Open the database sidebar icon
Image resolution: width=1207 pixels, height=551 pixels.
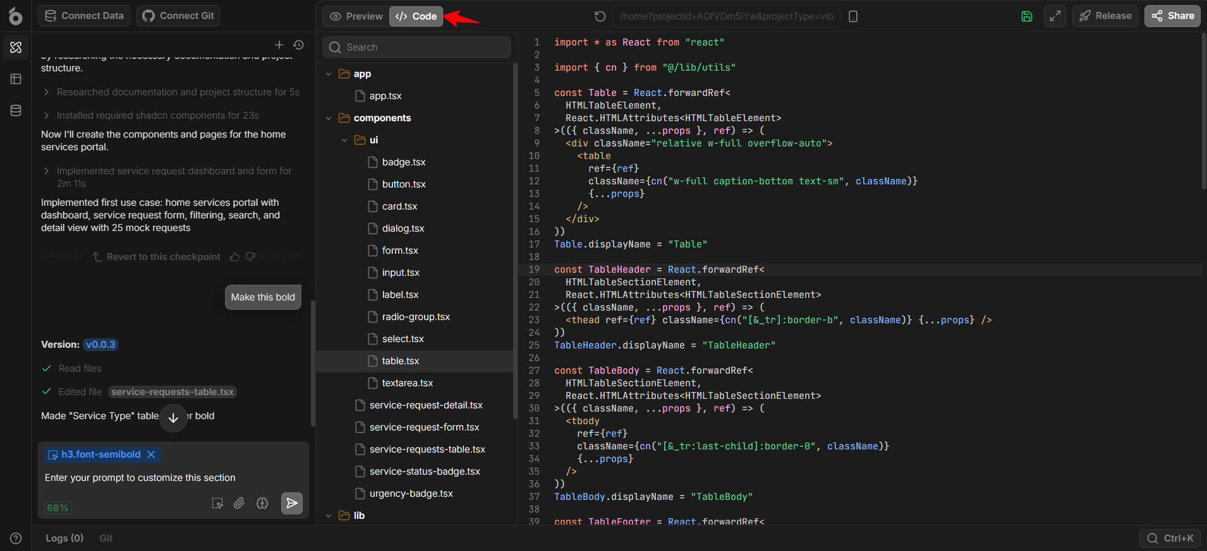[16, 110]
